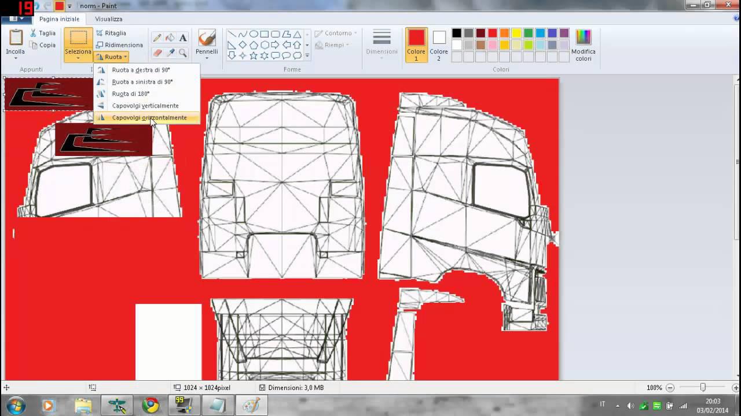
Task: Choose Capovolgi verticalmente from menu
Action: click(x=145, y=106)
